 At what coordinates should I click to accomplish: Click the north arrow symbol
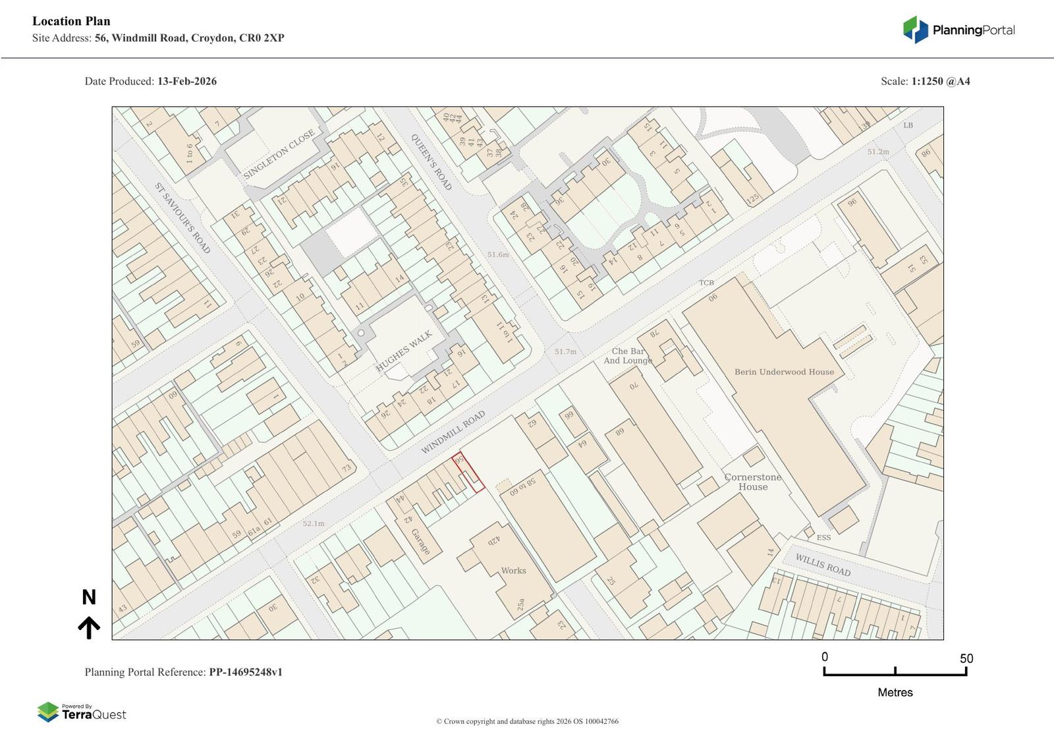(x=89, y=627)
